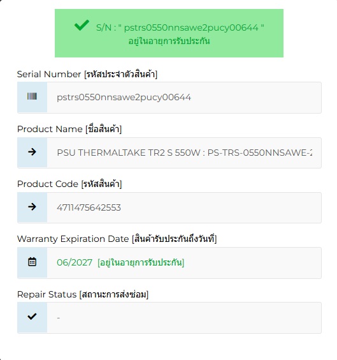Click the checkmark icon beside Repair Status
The width and height of the screenshot is (337, 360).
(32, 317)
